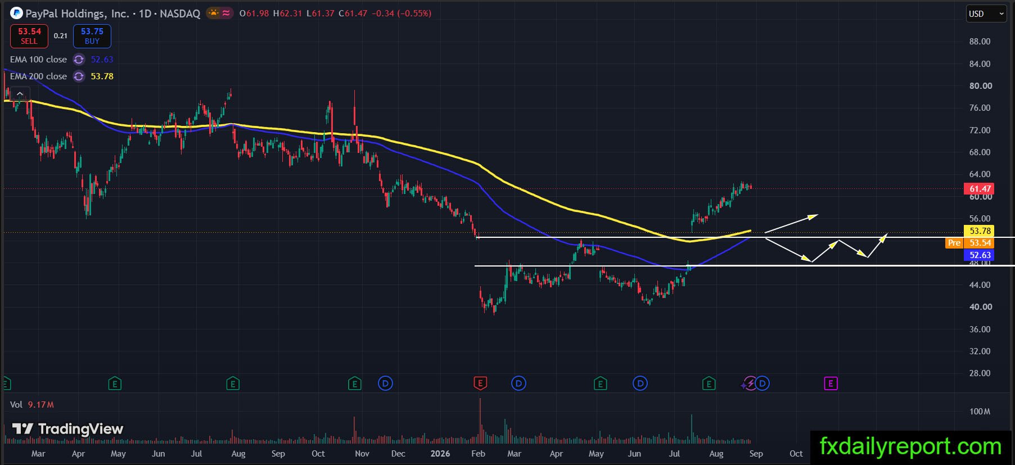This screenshot has width=1015, height=465.
Task: Click the 32.00 price axis label
Action: (x=980, y=351)
